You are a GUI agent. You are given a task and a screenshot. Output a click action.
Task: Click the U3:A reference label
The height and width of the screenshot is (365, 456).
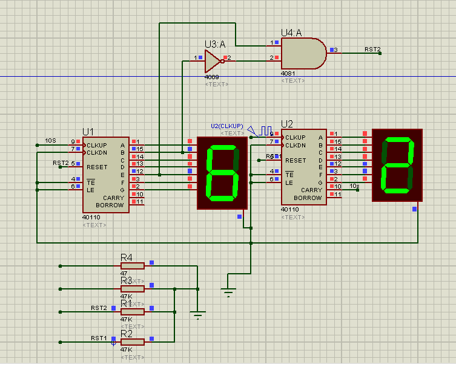pos(215,44)
